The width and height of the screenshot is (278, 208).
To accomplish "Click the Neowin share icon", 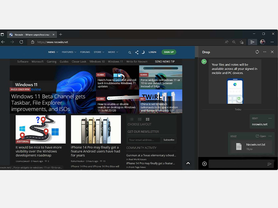I will [x=137, y=52].
